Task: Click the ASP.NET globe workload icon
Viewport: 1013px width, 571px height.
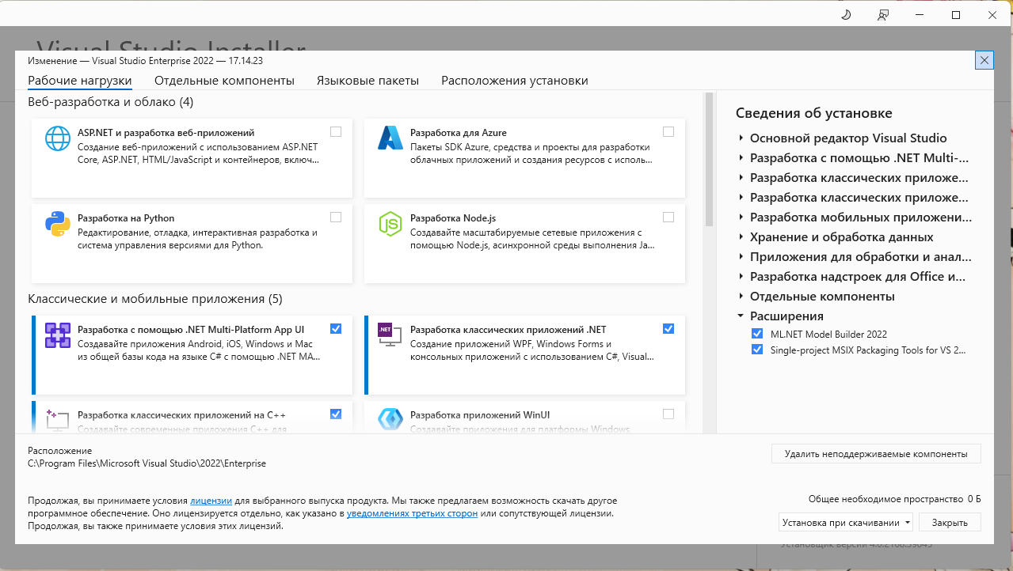Action: (x=58, y=138)
